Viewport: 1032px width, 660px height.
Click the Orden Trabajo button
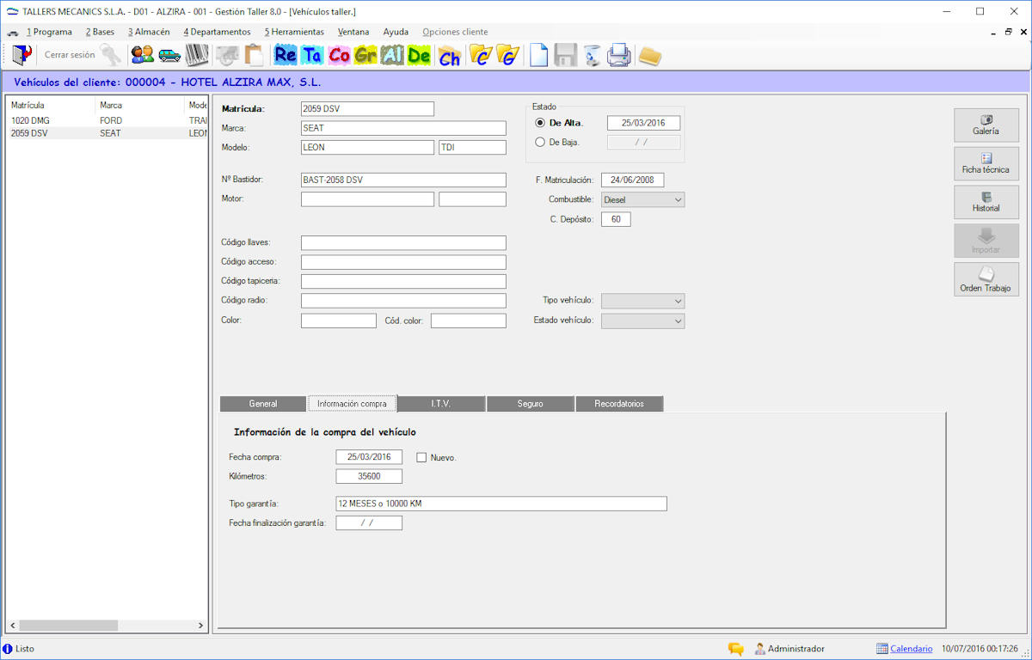[986, 279]
